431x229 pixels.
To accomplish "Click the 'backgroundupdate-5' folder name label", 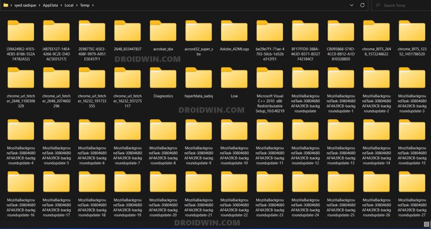I will click(x=56, y=155).
